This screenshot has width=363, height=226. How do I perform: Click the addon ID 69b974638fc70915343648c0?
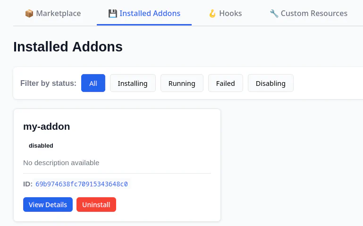point(82,184)
